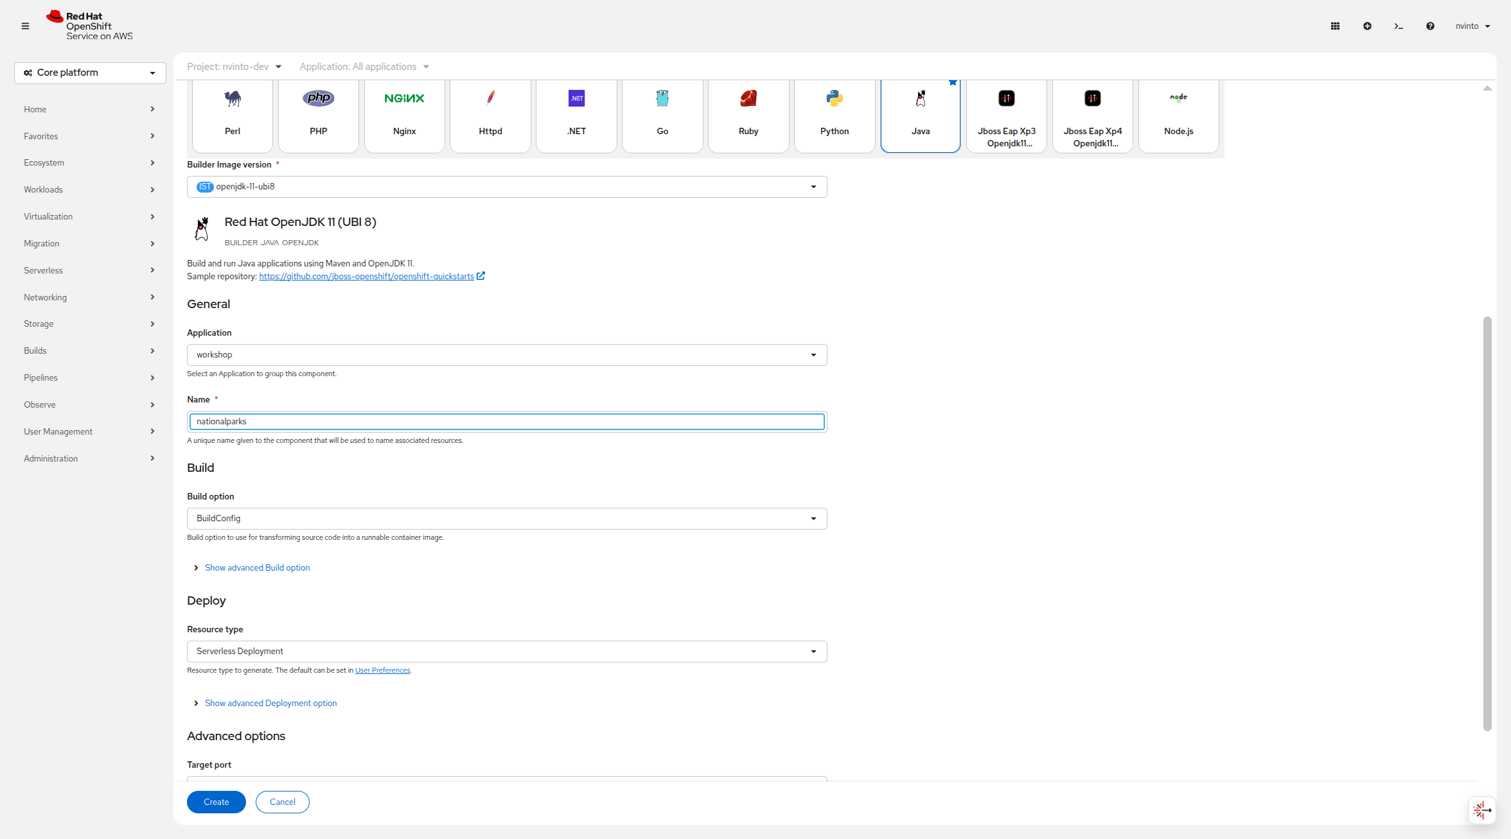Expand the Serverless navigation section
This screenshot has height=839, width=1511.
coord(89,271)
